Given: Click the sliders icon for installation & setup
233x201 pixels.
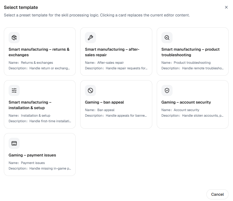Looking at the screenshot, I should (x=14, y=90).
